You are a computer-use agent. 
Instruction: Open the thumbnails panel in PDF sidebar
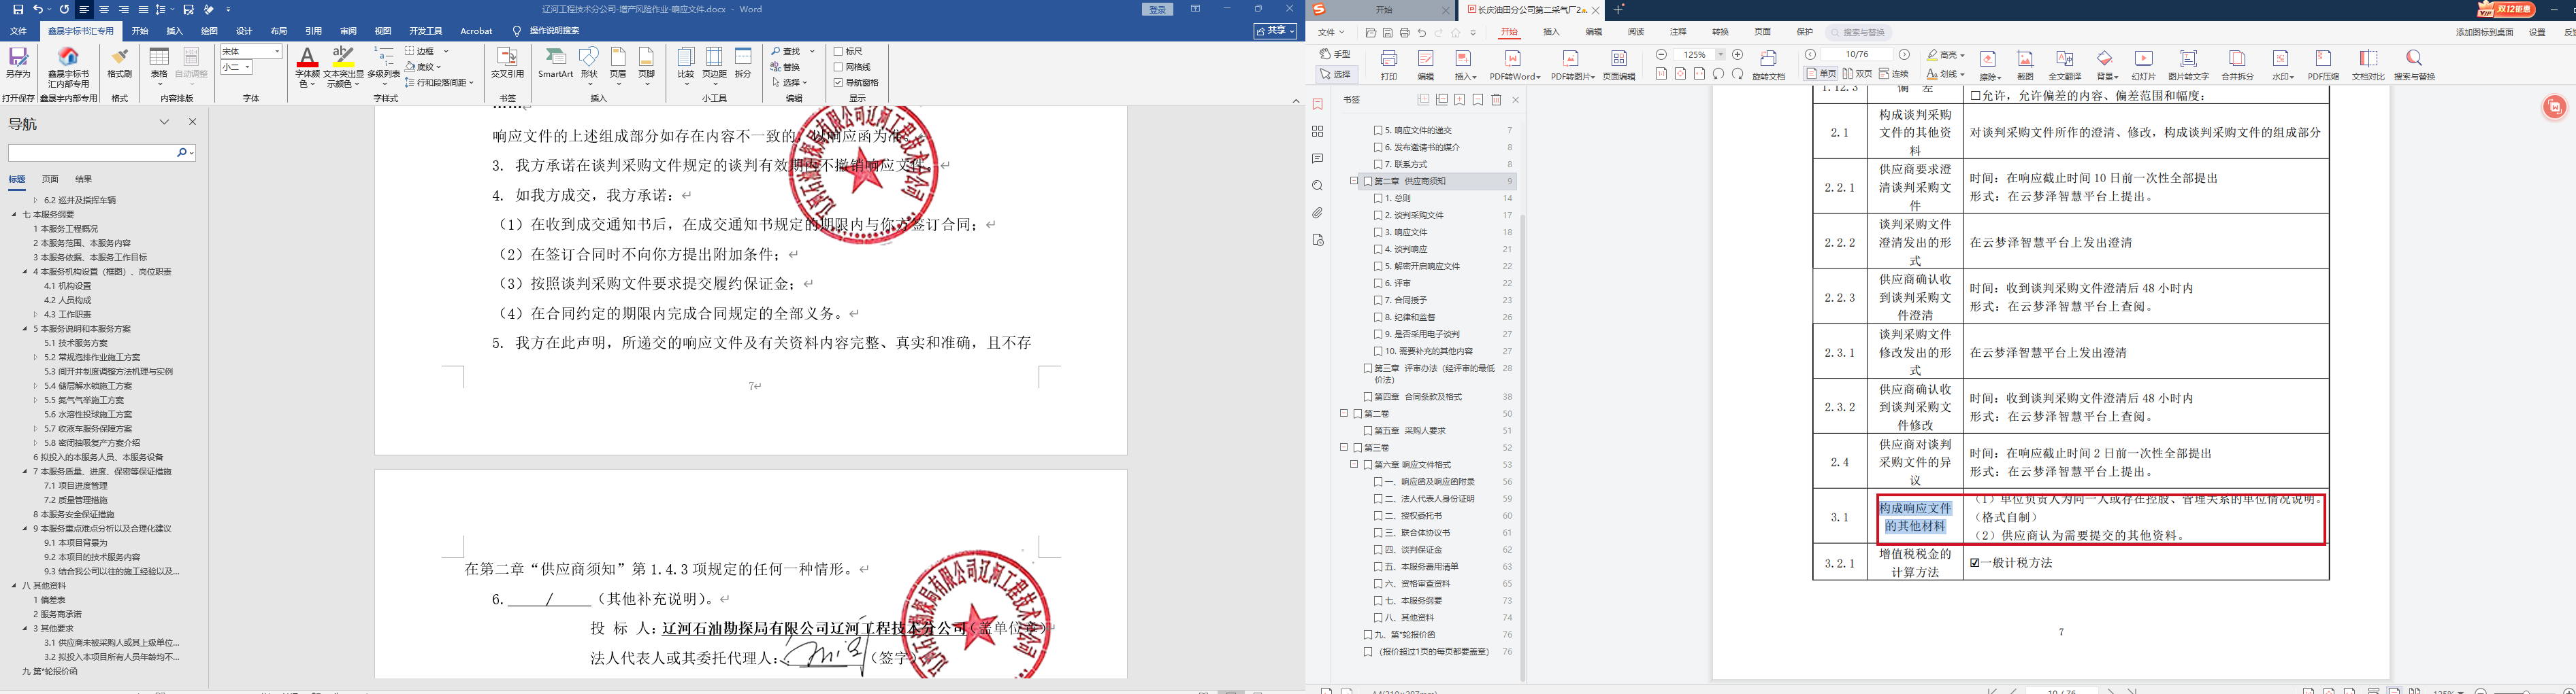coord(1318,131)
